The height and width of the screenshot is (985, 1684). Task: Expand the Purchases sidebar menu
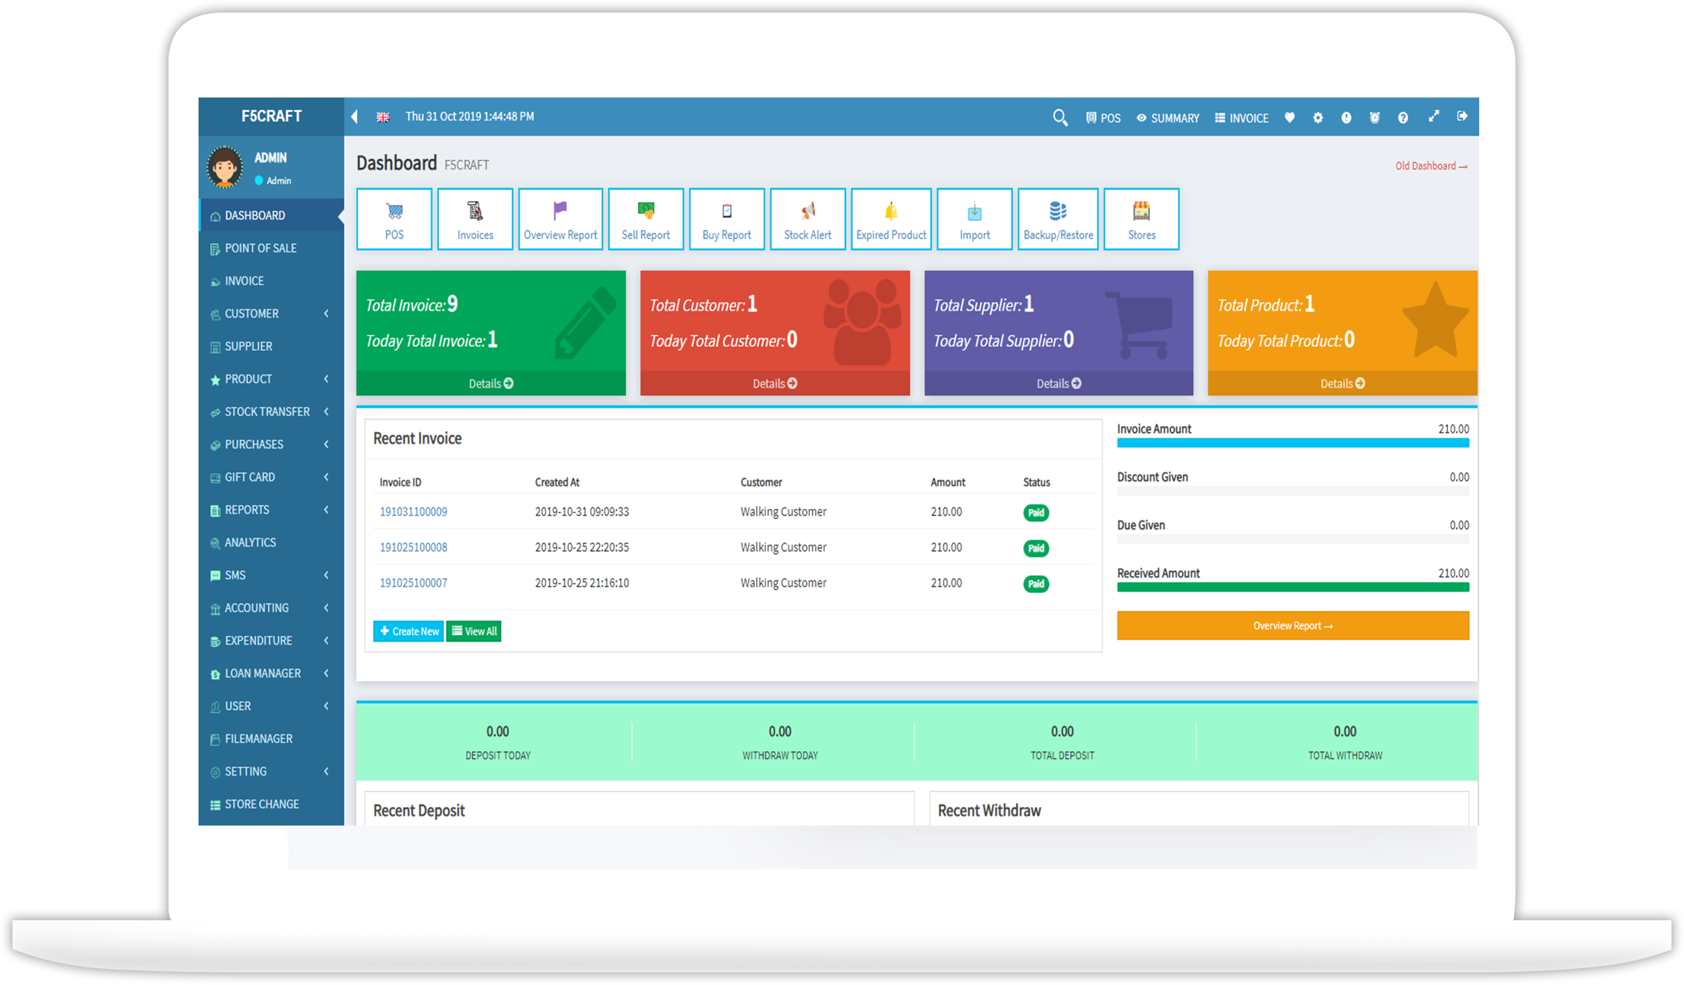[x=271, y=445]
